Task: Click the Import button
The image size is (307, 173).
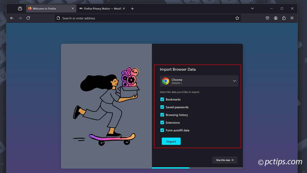Action: 171,141
